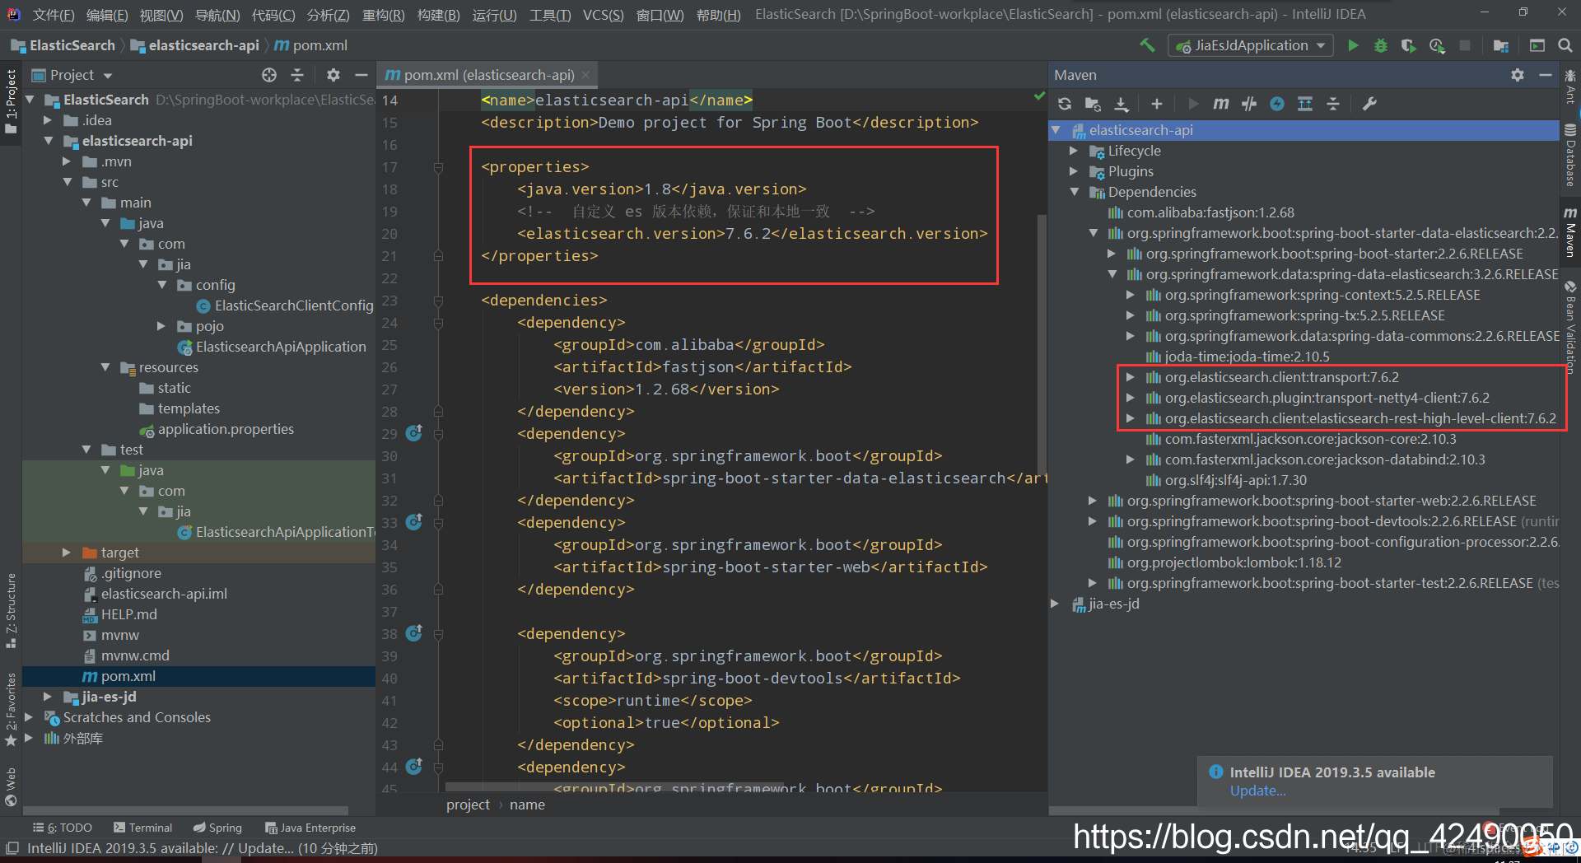Click the Build Project hammer icon

tap(1147, 45)
